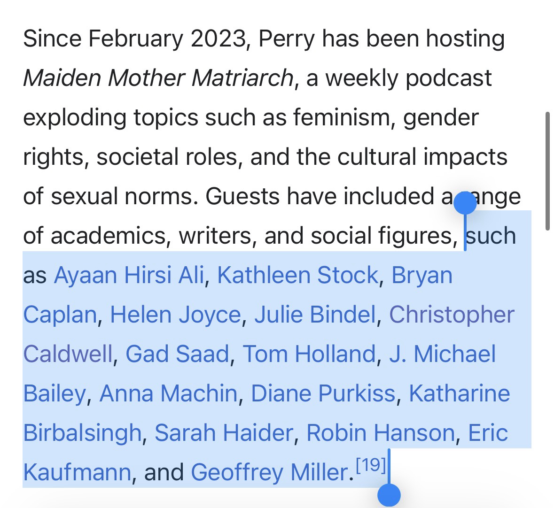Click the page scrollbar thumb
Viewport: 554px width, 508px height.
[547, 171]
